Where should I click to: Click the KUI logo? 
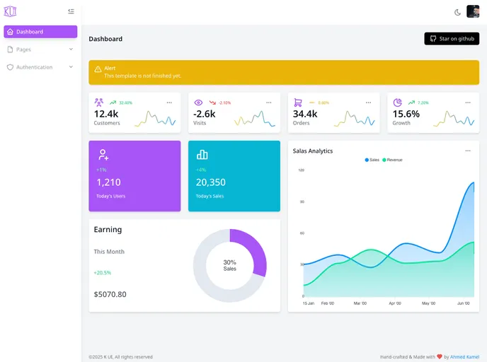pos(10,11)
